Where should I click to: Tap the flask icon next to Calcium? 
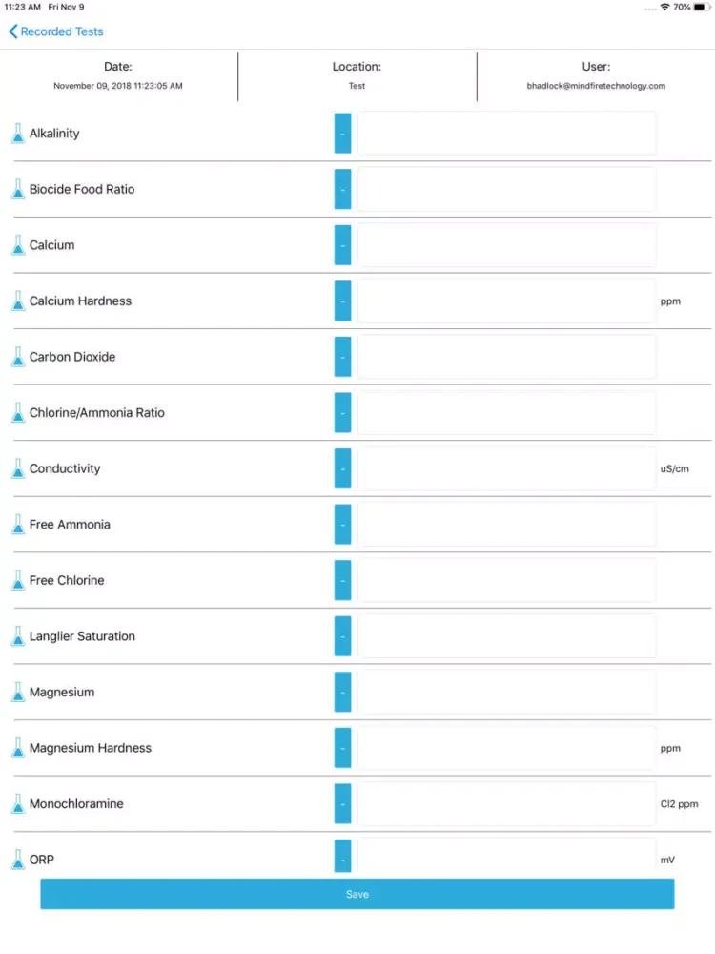point(17,245)
